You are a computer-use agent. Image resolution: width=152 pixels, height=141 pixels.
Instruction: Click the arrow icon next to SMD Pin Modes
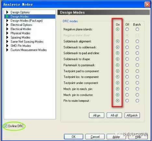[7, 46]
